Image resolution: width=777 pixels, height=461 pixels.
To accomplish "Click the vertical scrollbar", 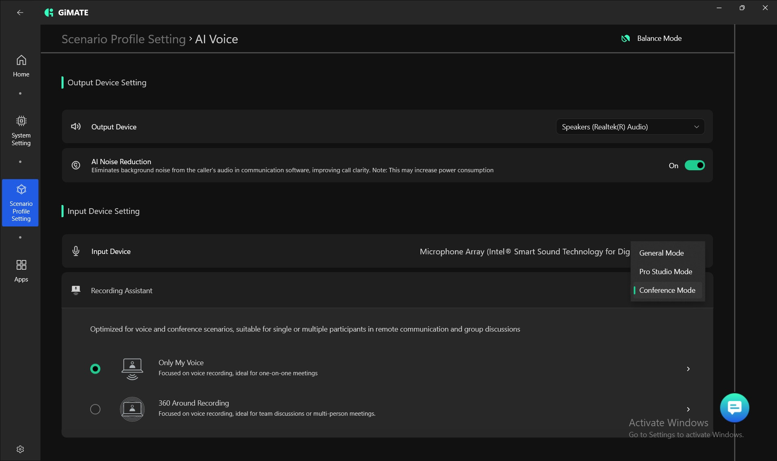I will coord(735,202).
